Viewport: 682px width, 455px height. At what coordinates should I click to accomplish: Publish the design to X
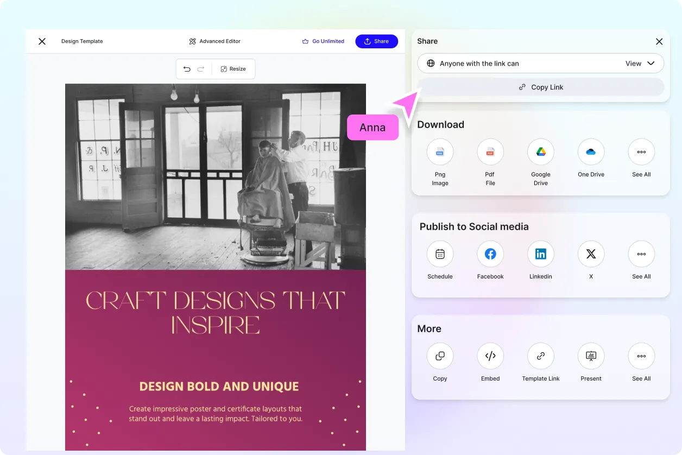pyautogui.click(x=591, y=254)
